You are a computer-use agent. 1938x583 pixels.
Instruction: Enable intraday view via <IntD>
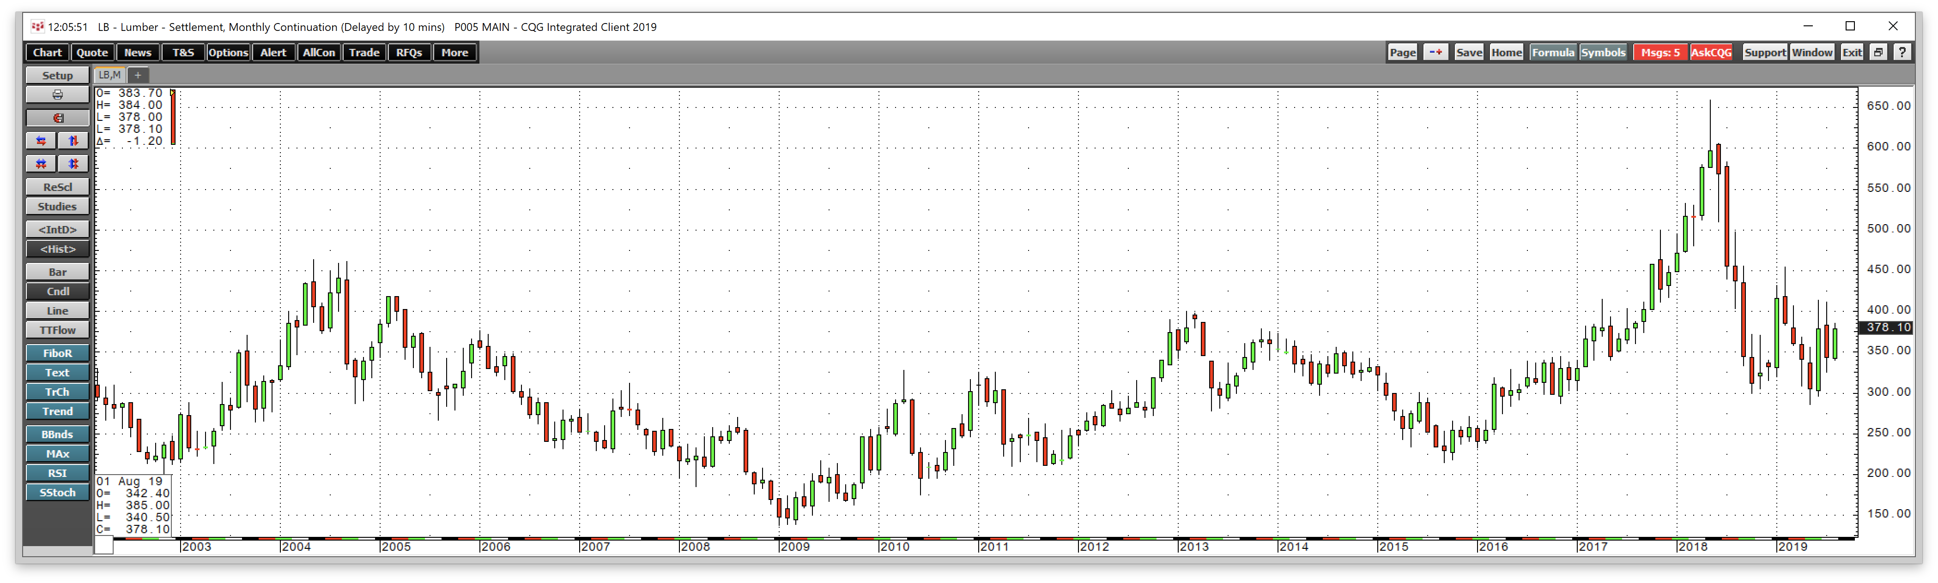tap(56, 229)
